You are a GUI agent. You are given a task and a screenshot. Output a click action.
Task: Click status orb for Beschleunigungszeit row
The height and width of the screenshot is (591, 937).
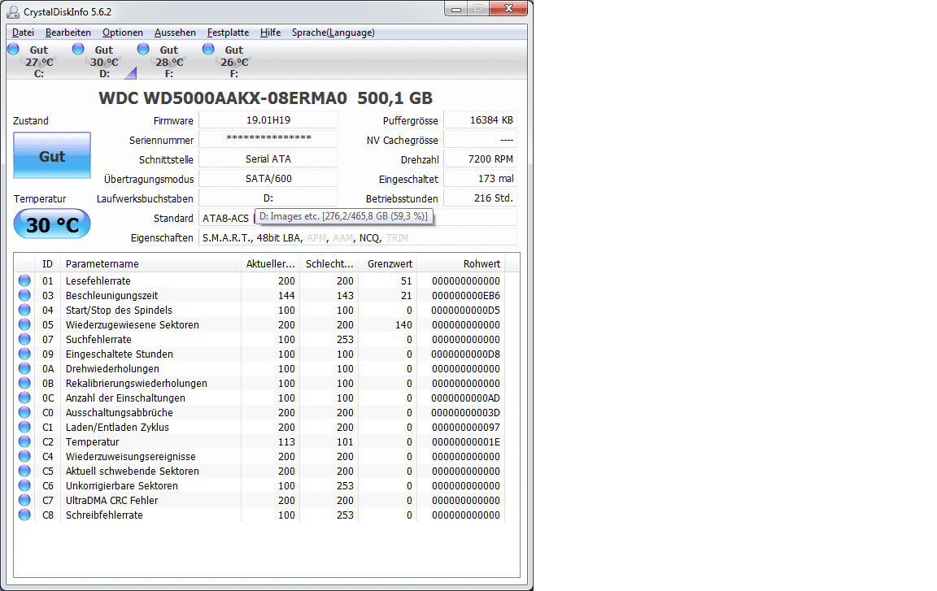24,295
